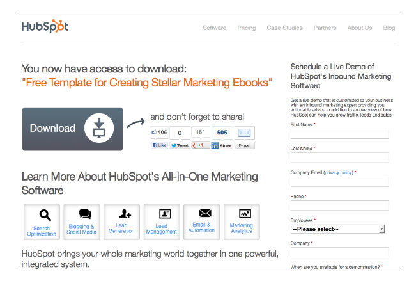Follow the privacy policy link
This screenshot has height=283, width=416.
pos(339,172)
